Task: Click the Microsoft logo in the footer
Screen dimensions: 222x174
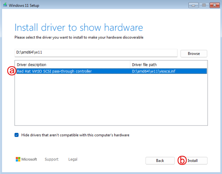Action: 26,159
